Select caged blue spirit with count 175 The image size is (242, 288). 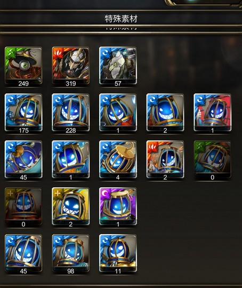23,113
